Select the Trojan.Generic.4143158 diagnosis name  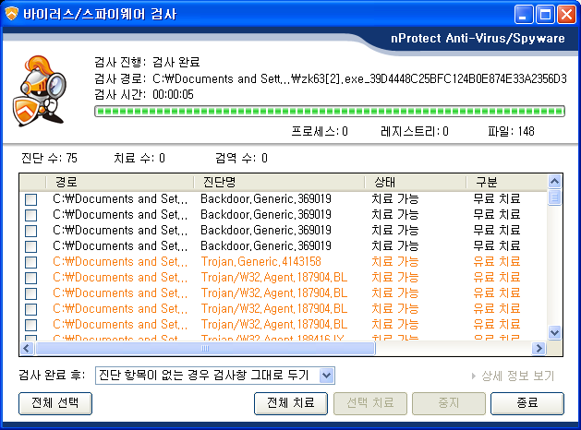(x=260, y=262)
